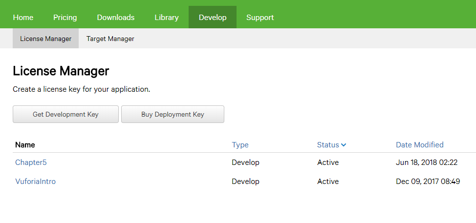Open the Downloads menu item
476x223 pixels.
(x=116, y=17)
